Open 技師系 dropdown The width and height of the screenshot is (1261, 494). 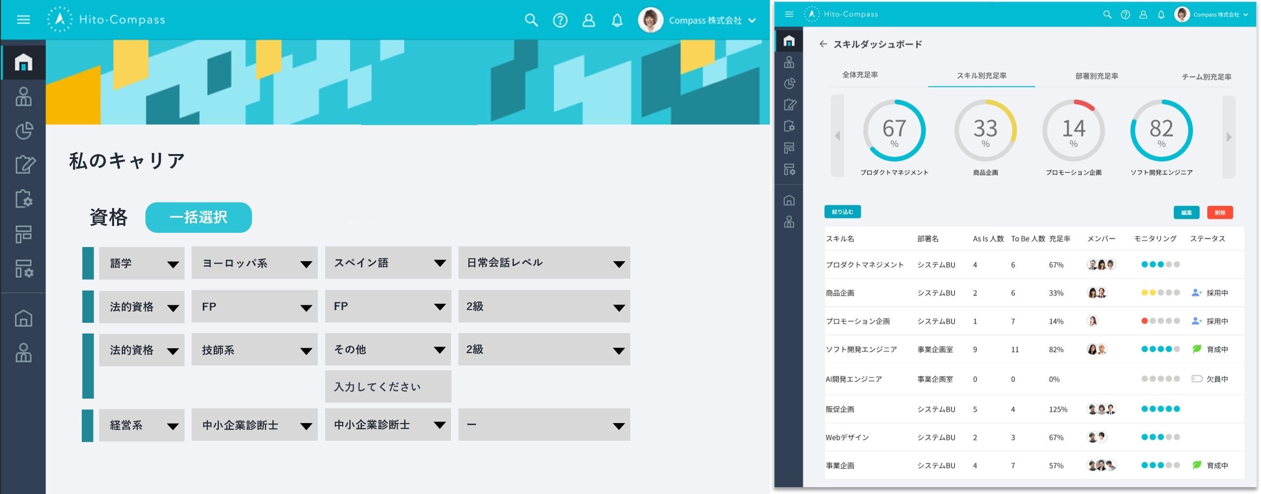coord(254,350)
